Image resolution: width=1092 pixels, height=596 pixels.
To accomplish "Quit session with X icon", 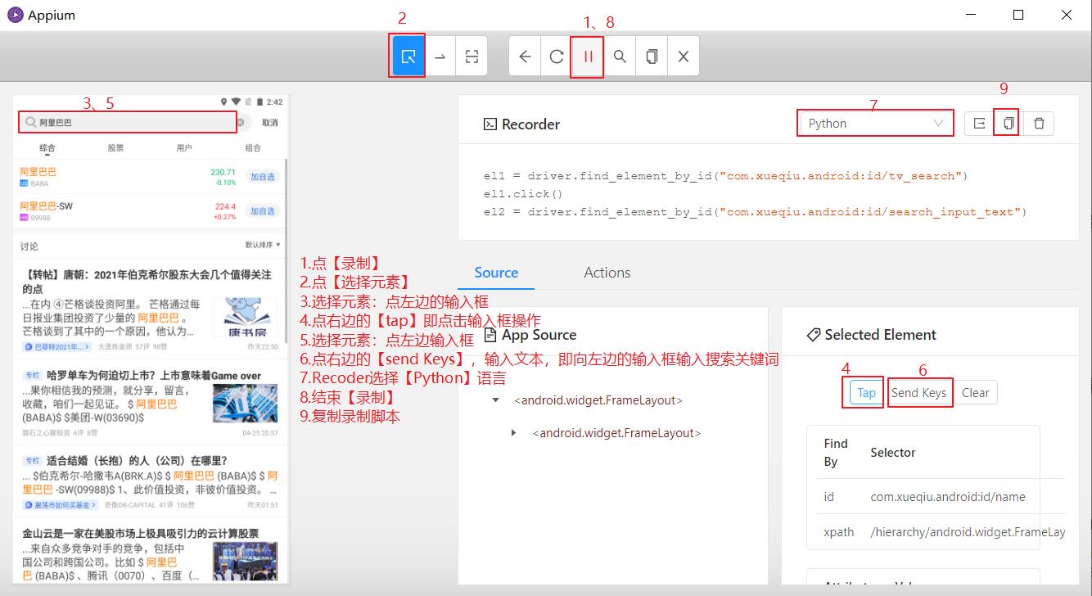I will [683, 56].
